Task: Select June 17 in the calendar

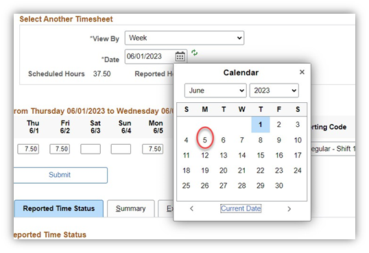Action: [x=298, y=156]
